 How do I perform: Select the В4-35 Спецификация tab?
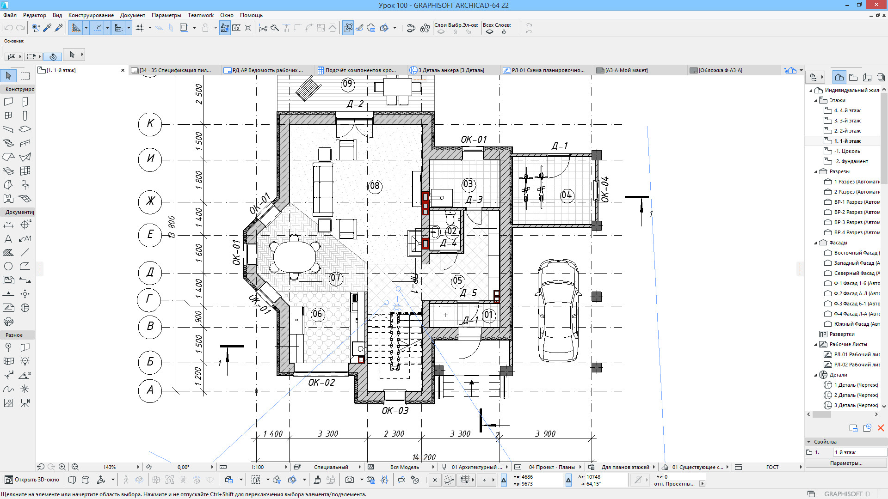point(171,70)
